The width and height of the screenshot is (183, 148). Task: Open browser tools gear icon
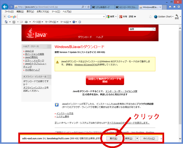[179, 7]
